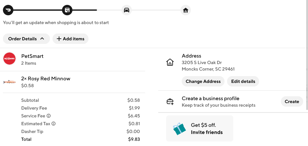Create a business profile with Create button
Viewport: 308px width, 146px height.
click(292, 101)
